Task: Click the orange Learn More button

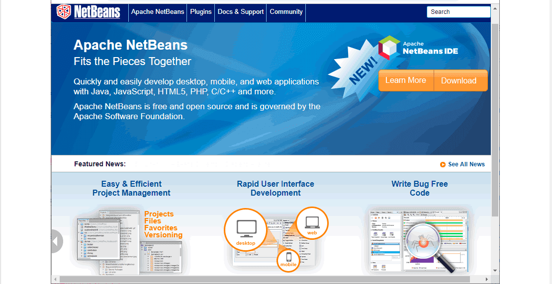Action: 406,80
